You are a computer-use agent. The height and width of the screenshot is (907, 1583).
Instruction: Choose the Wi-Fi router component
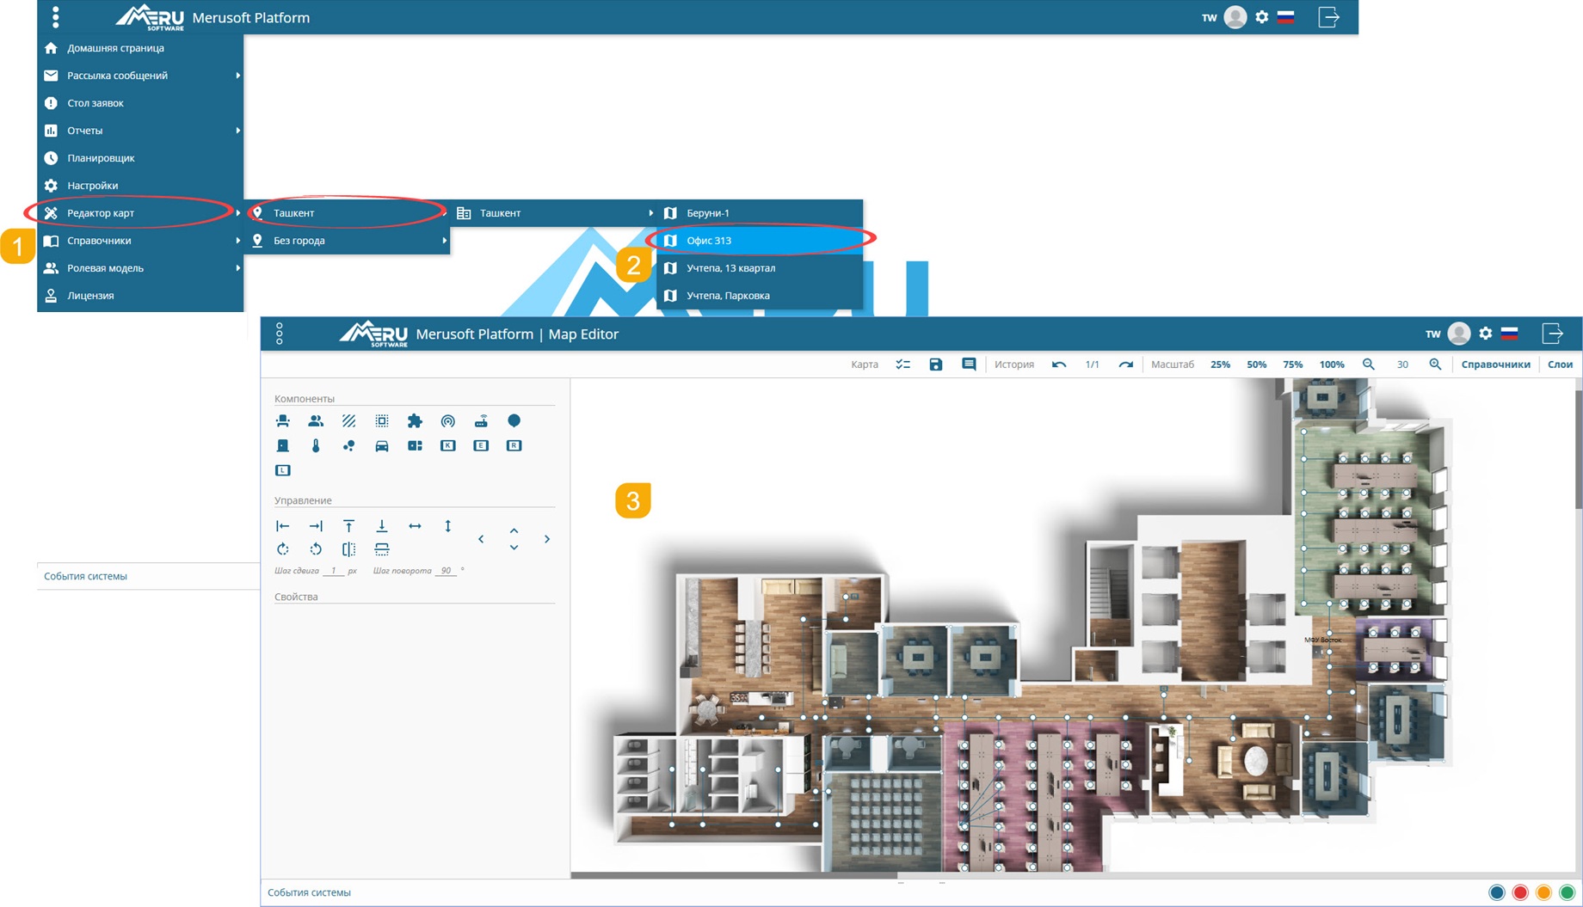point(481,421)
